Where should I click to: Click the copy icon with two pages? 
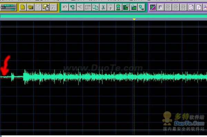coord(96,7)
